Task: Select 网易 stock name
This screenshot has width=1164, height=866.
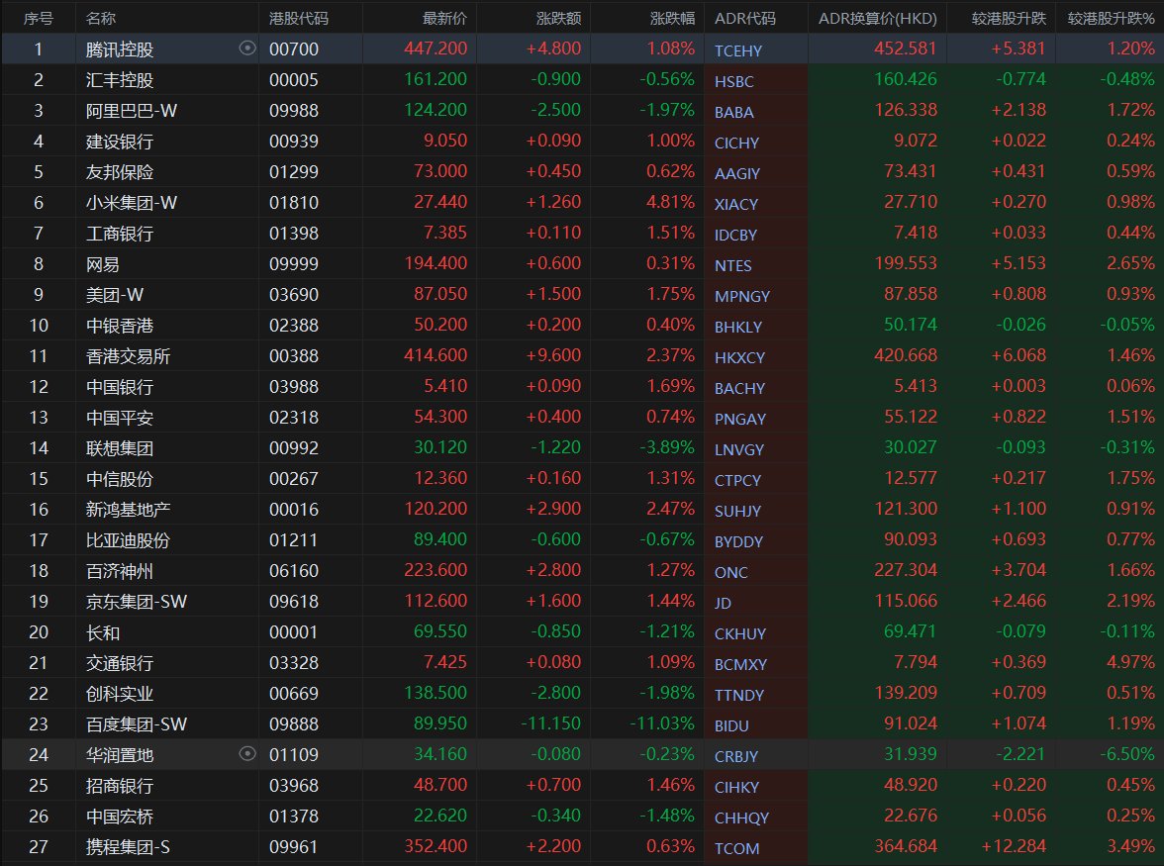Action: [103, 264]
